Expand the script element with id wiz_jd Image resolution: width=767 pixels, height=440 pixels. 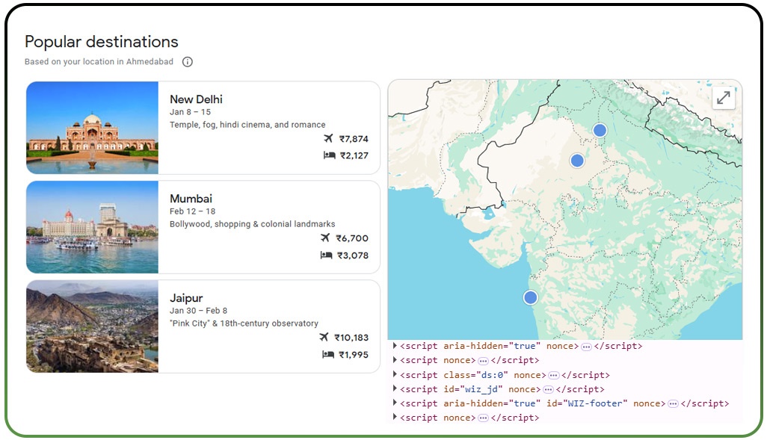393,388
